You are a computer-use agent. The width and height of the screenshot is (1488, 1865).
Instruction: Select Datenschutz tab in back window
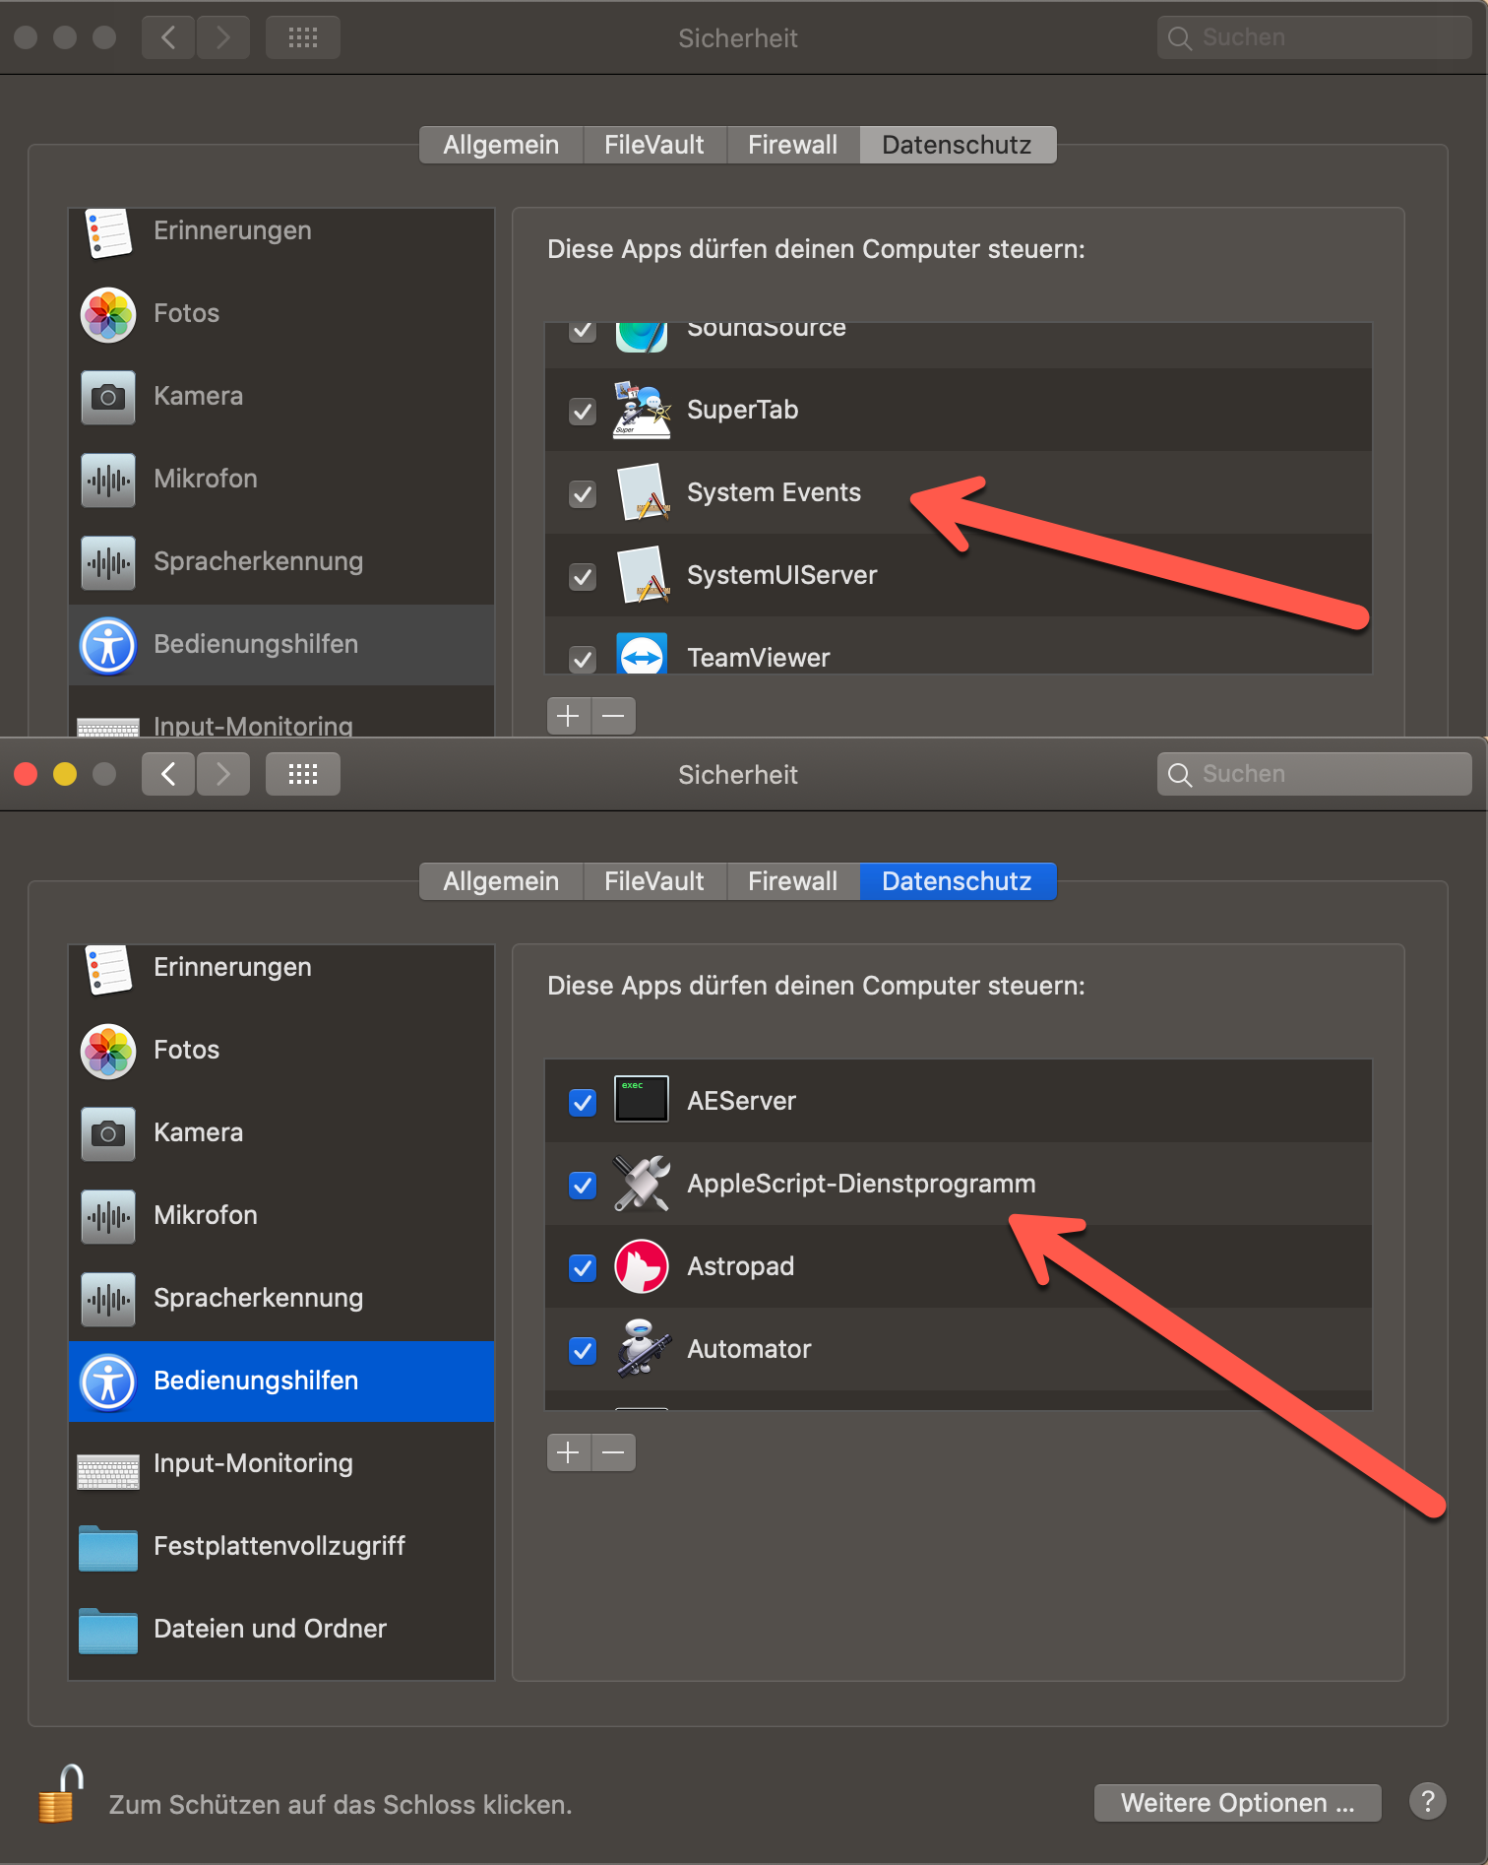(958, 145)
